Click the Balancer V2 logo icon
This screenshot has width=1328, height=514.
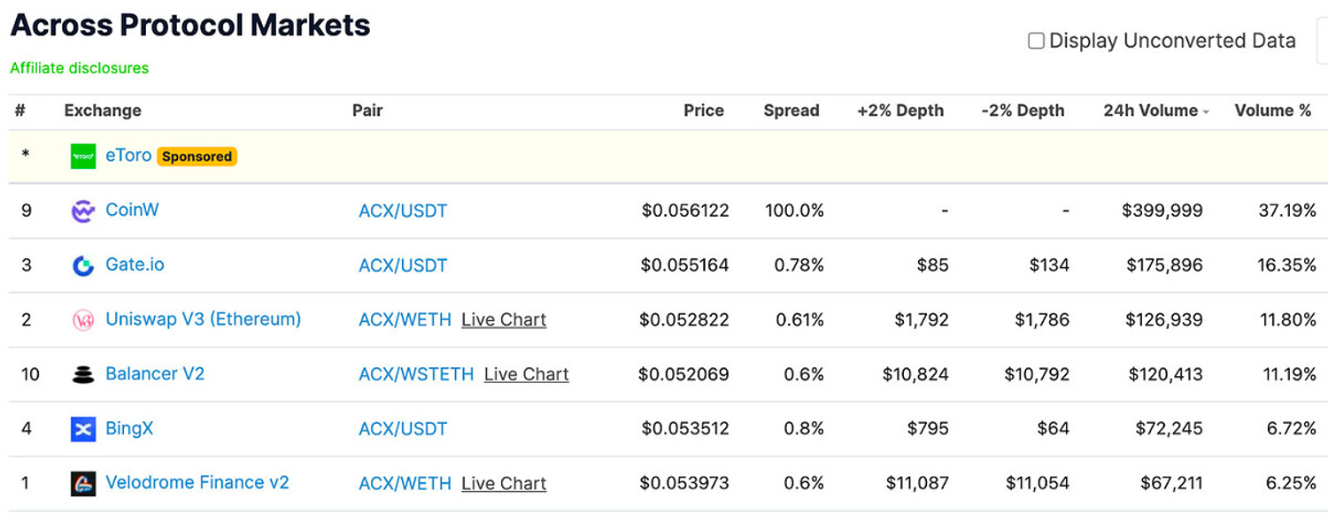(83, 375)
